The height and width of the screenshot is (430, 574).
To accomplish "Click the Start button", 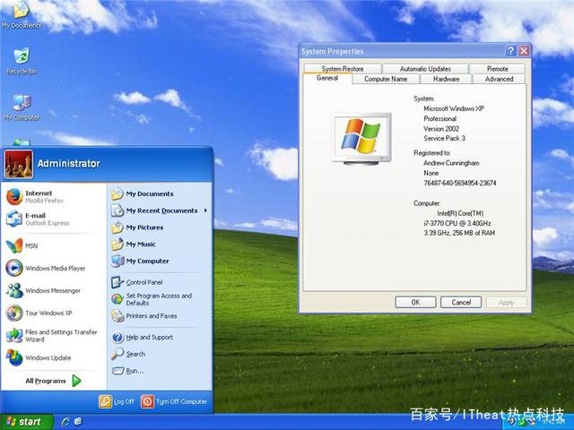I will click(26, 422).
